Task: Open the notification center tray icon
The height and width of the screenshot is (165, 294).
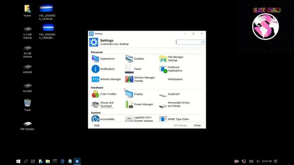Action: pyautogui.click(x=276, y=161)
